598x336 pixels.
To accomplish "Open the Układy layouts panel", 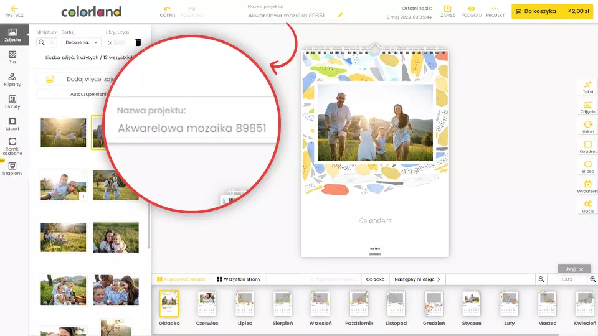I will (x=12, y=101).
